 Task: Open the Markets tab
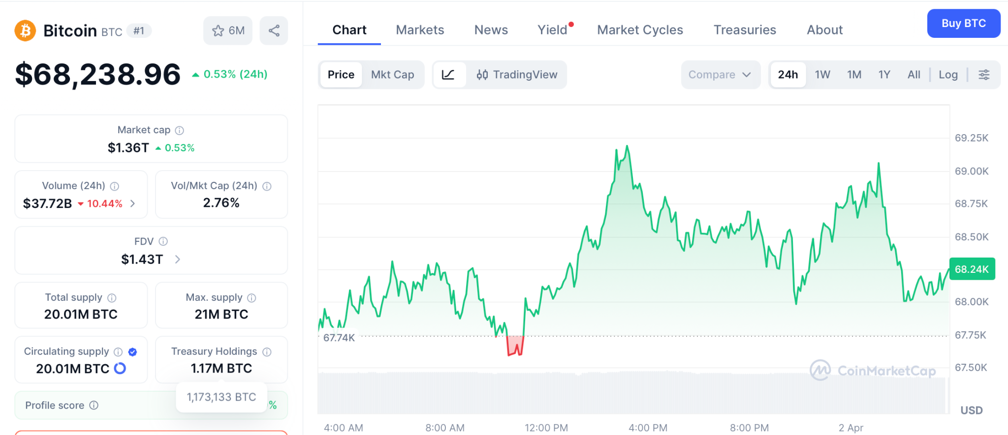(x=420, y=30)
